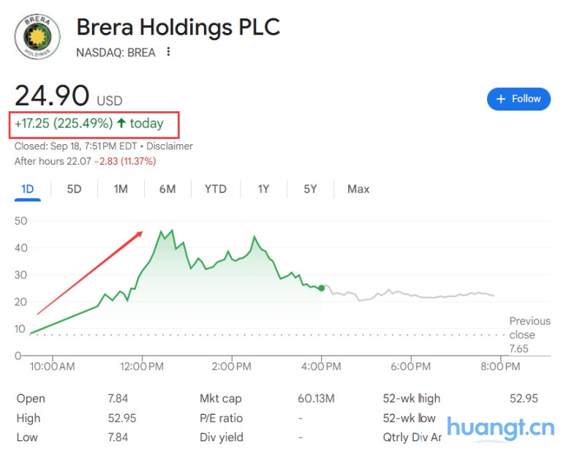The height and width of the screenshot is (461, 566).
Task: Open the Disclaimer link
Action: (170, 146)
